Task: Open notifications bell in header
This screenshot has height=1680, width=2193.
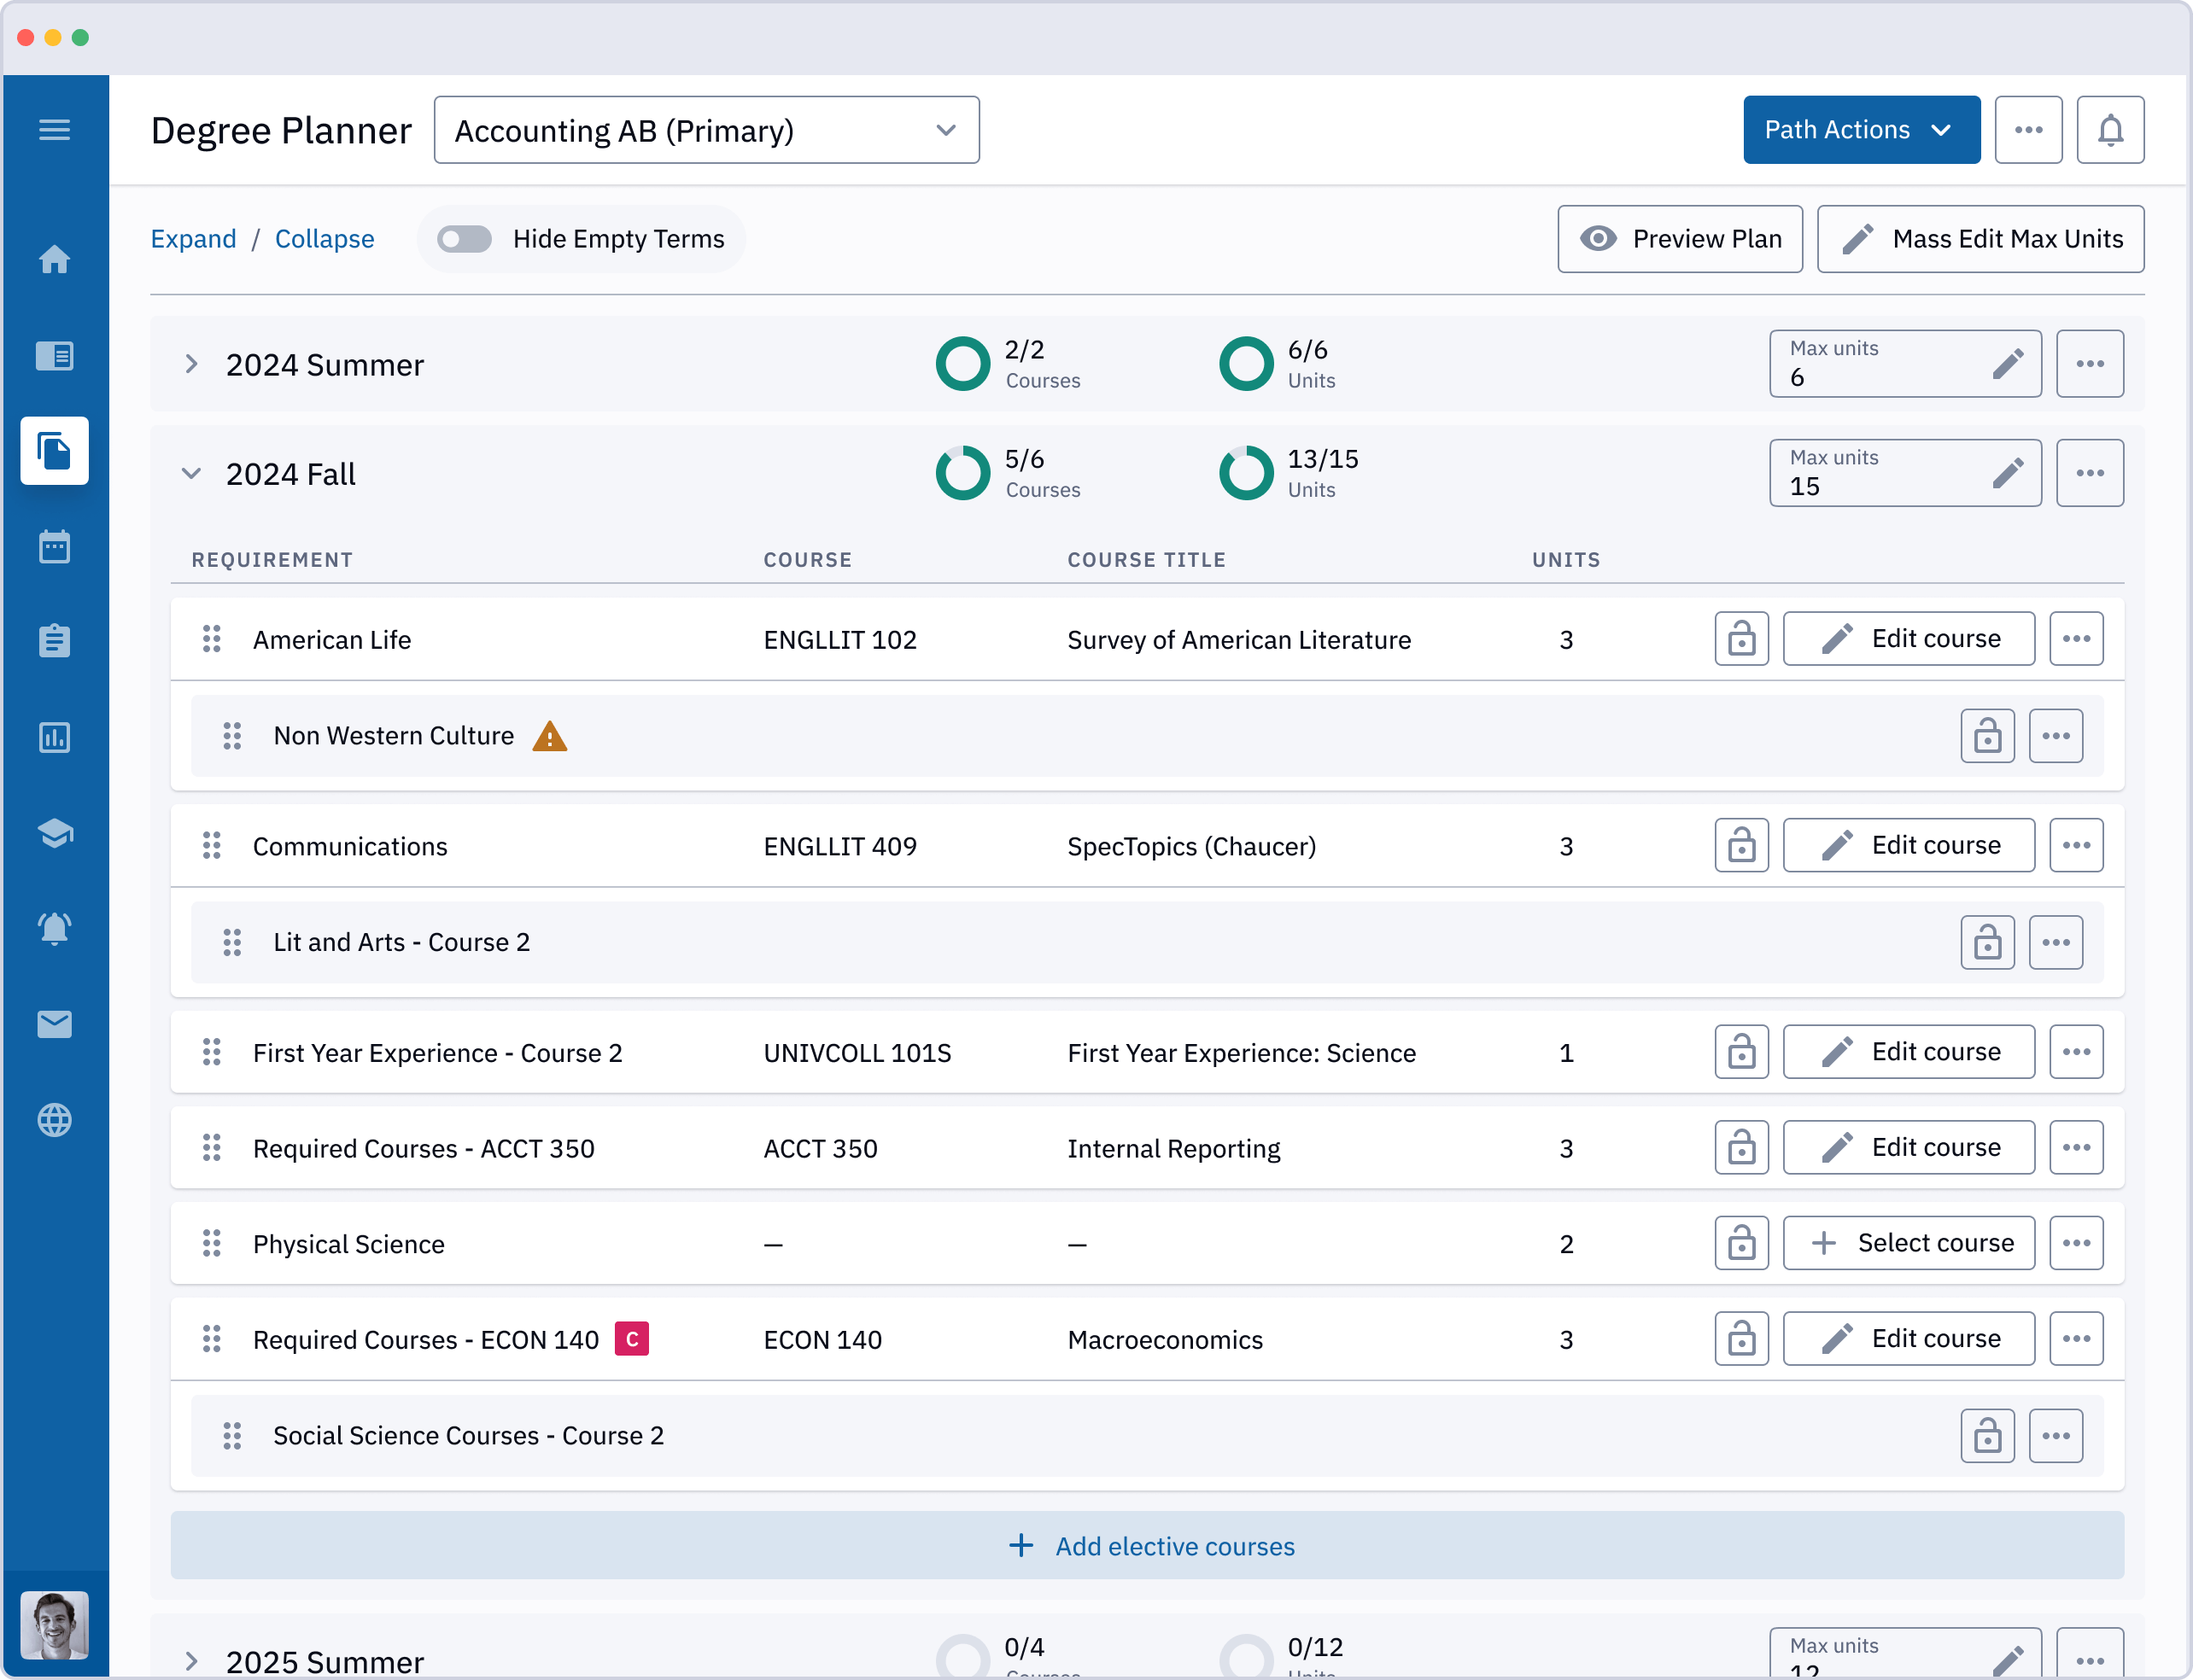Action: click(x=2110, y=130)
